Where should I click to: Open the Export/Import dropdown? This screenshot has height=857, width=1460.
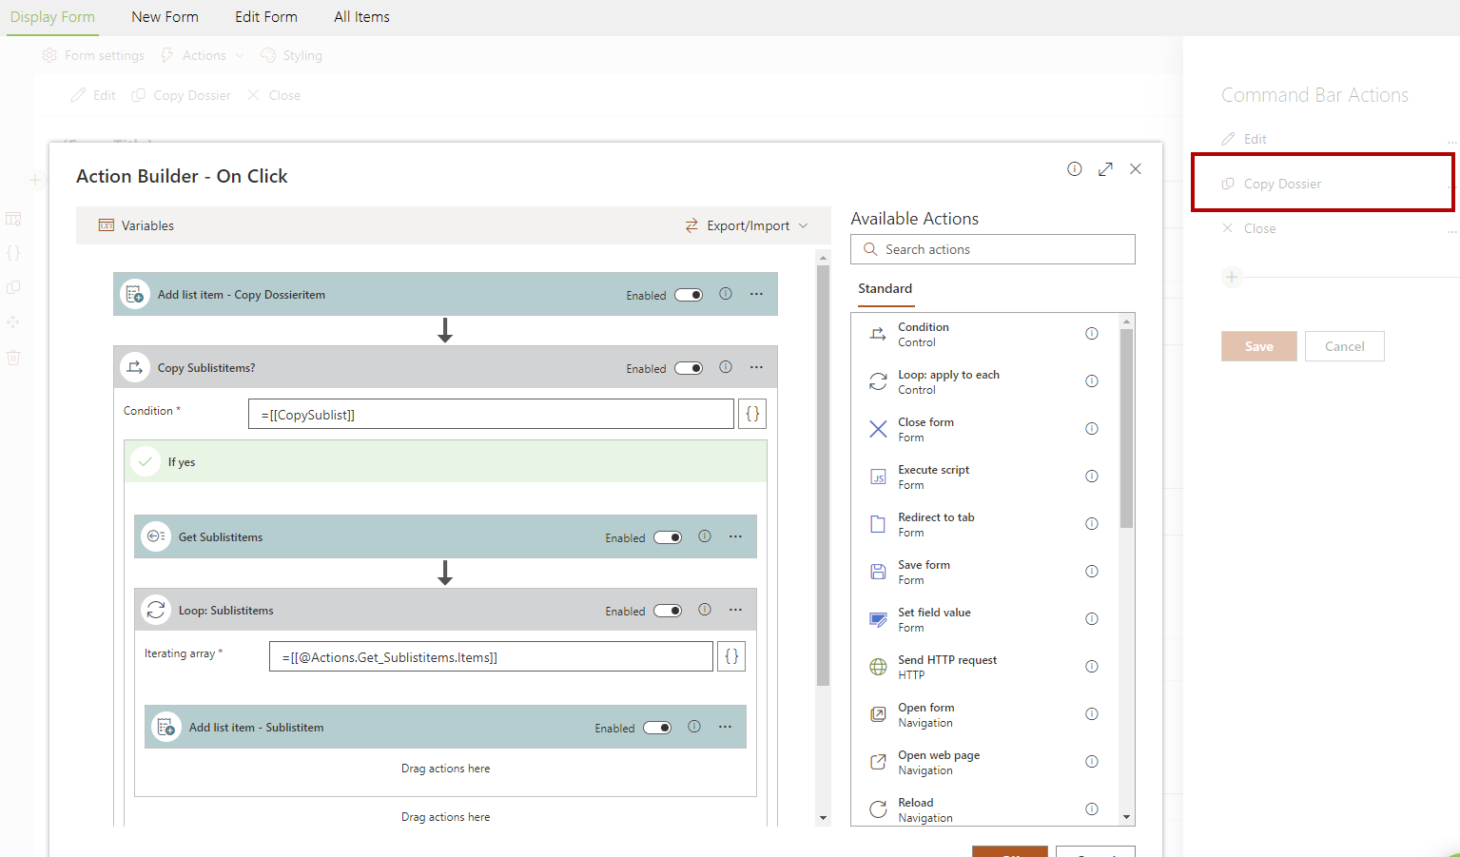[x=747, y=225]
